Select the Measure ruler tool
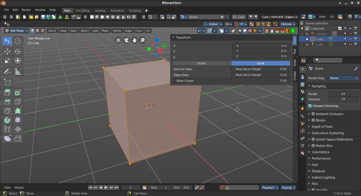 [18, 71]
